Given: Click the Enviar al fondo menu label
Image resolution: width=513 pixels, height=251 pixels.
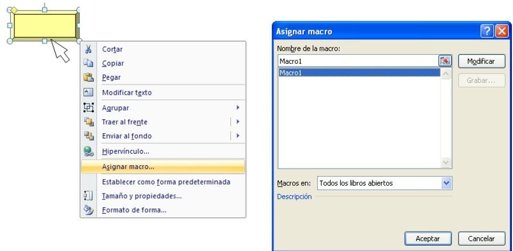Looking at the screenshot, I should (x=127, y=136).
